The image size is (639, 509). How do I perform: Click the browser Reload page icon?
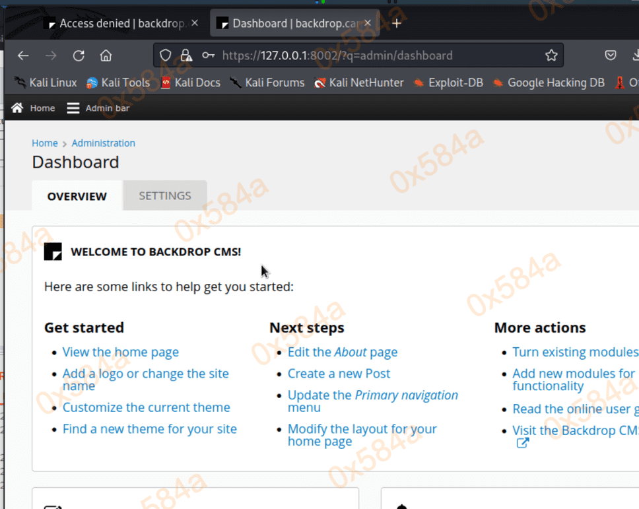(79, 55)
